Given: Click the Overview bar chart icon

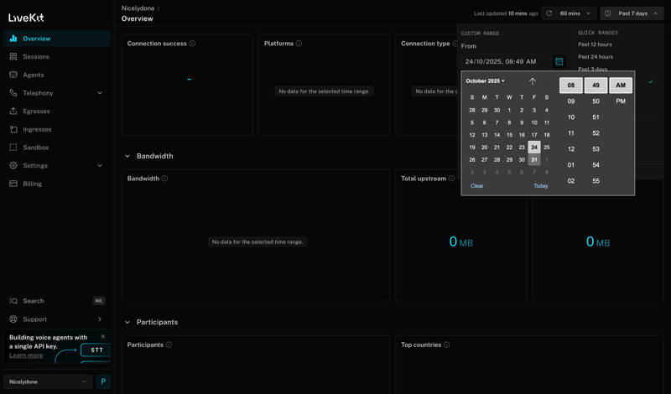Looking at the screenshot, I should click(x=13, y=39).
